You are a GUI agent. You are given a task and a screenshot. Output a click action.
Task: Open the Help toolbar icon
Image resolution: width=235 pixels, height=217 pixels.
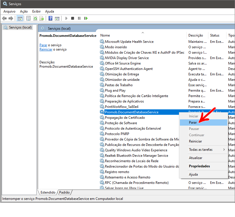51,18
